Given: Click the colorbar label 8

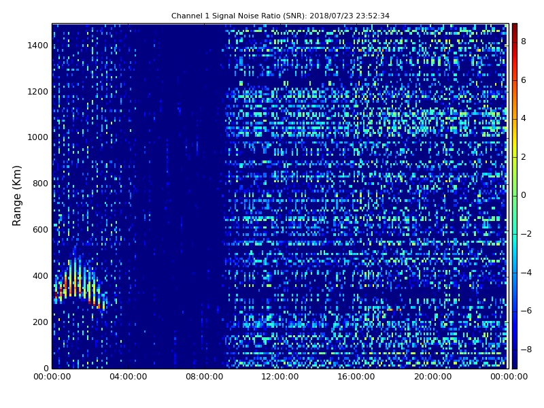Looking at the screenshot, I should point(524,41).
